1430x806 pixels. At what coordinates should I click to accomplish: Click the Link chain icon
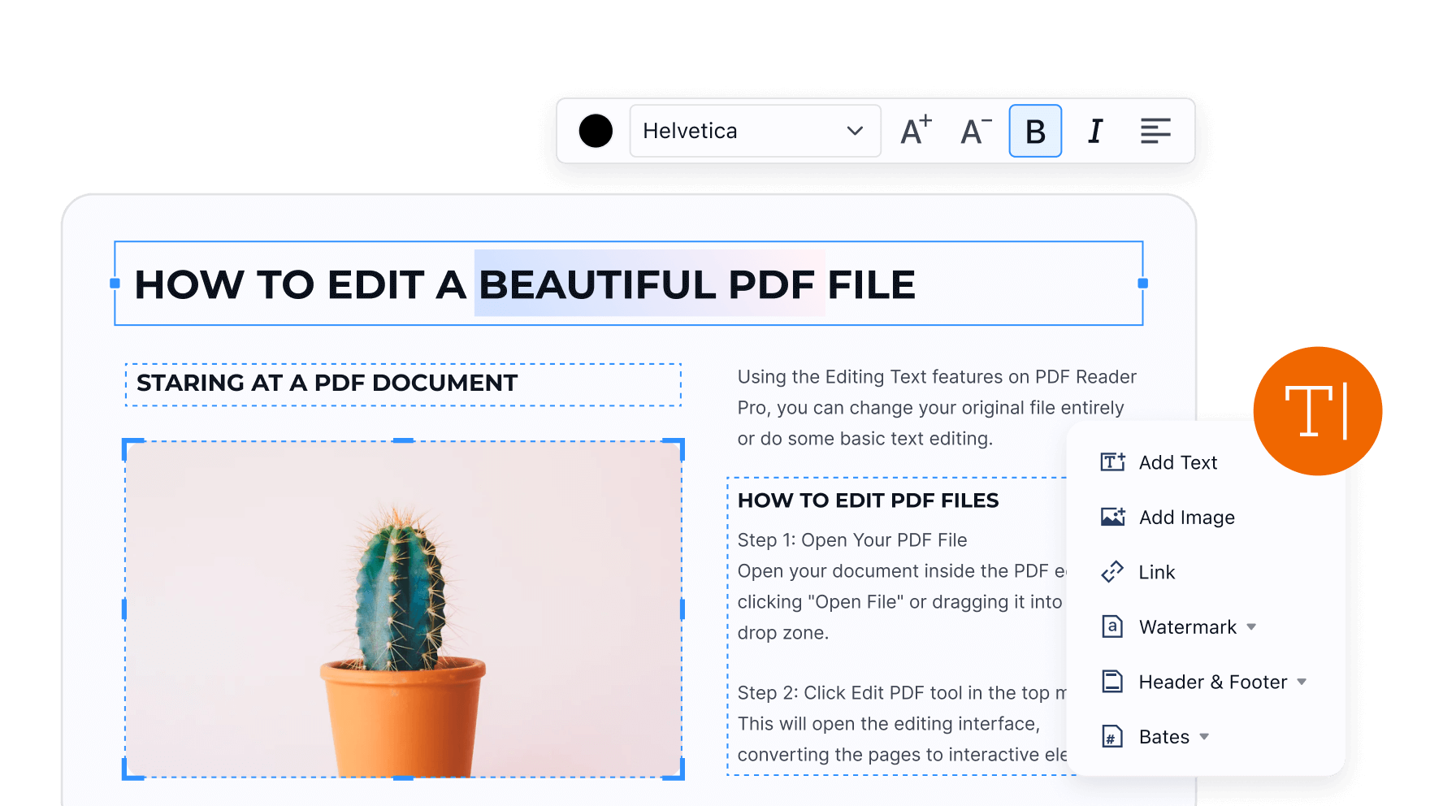click(1112, 572)
